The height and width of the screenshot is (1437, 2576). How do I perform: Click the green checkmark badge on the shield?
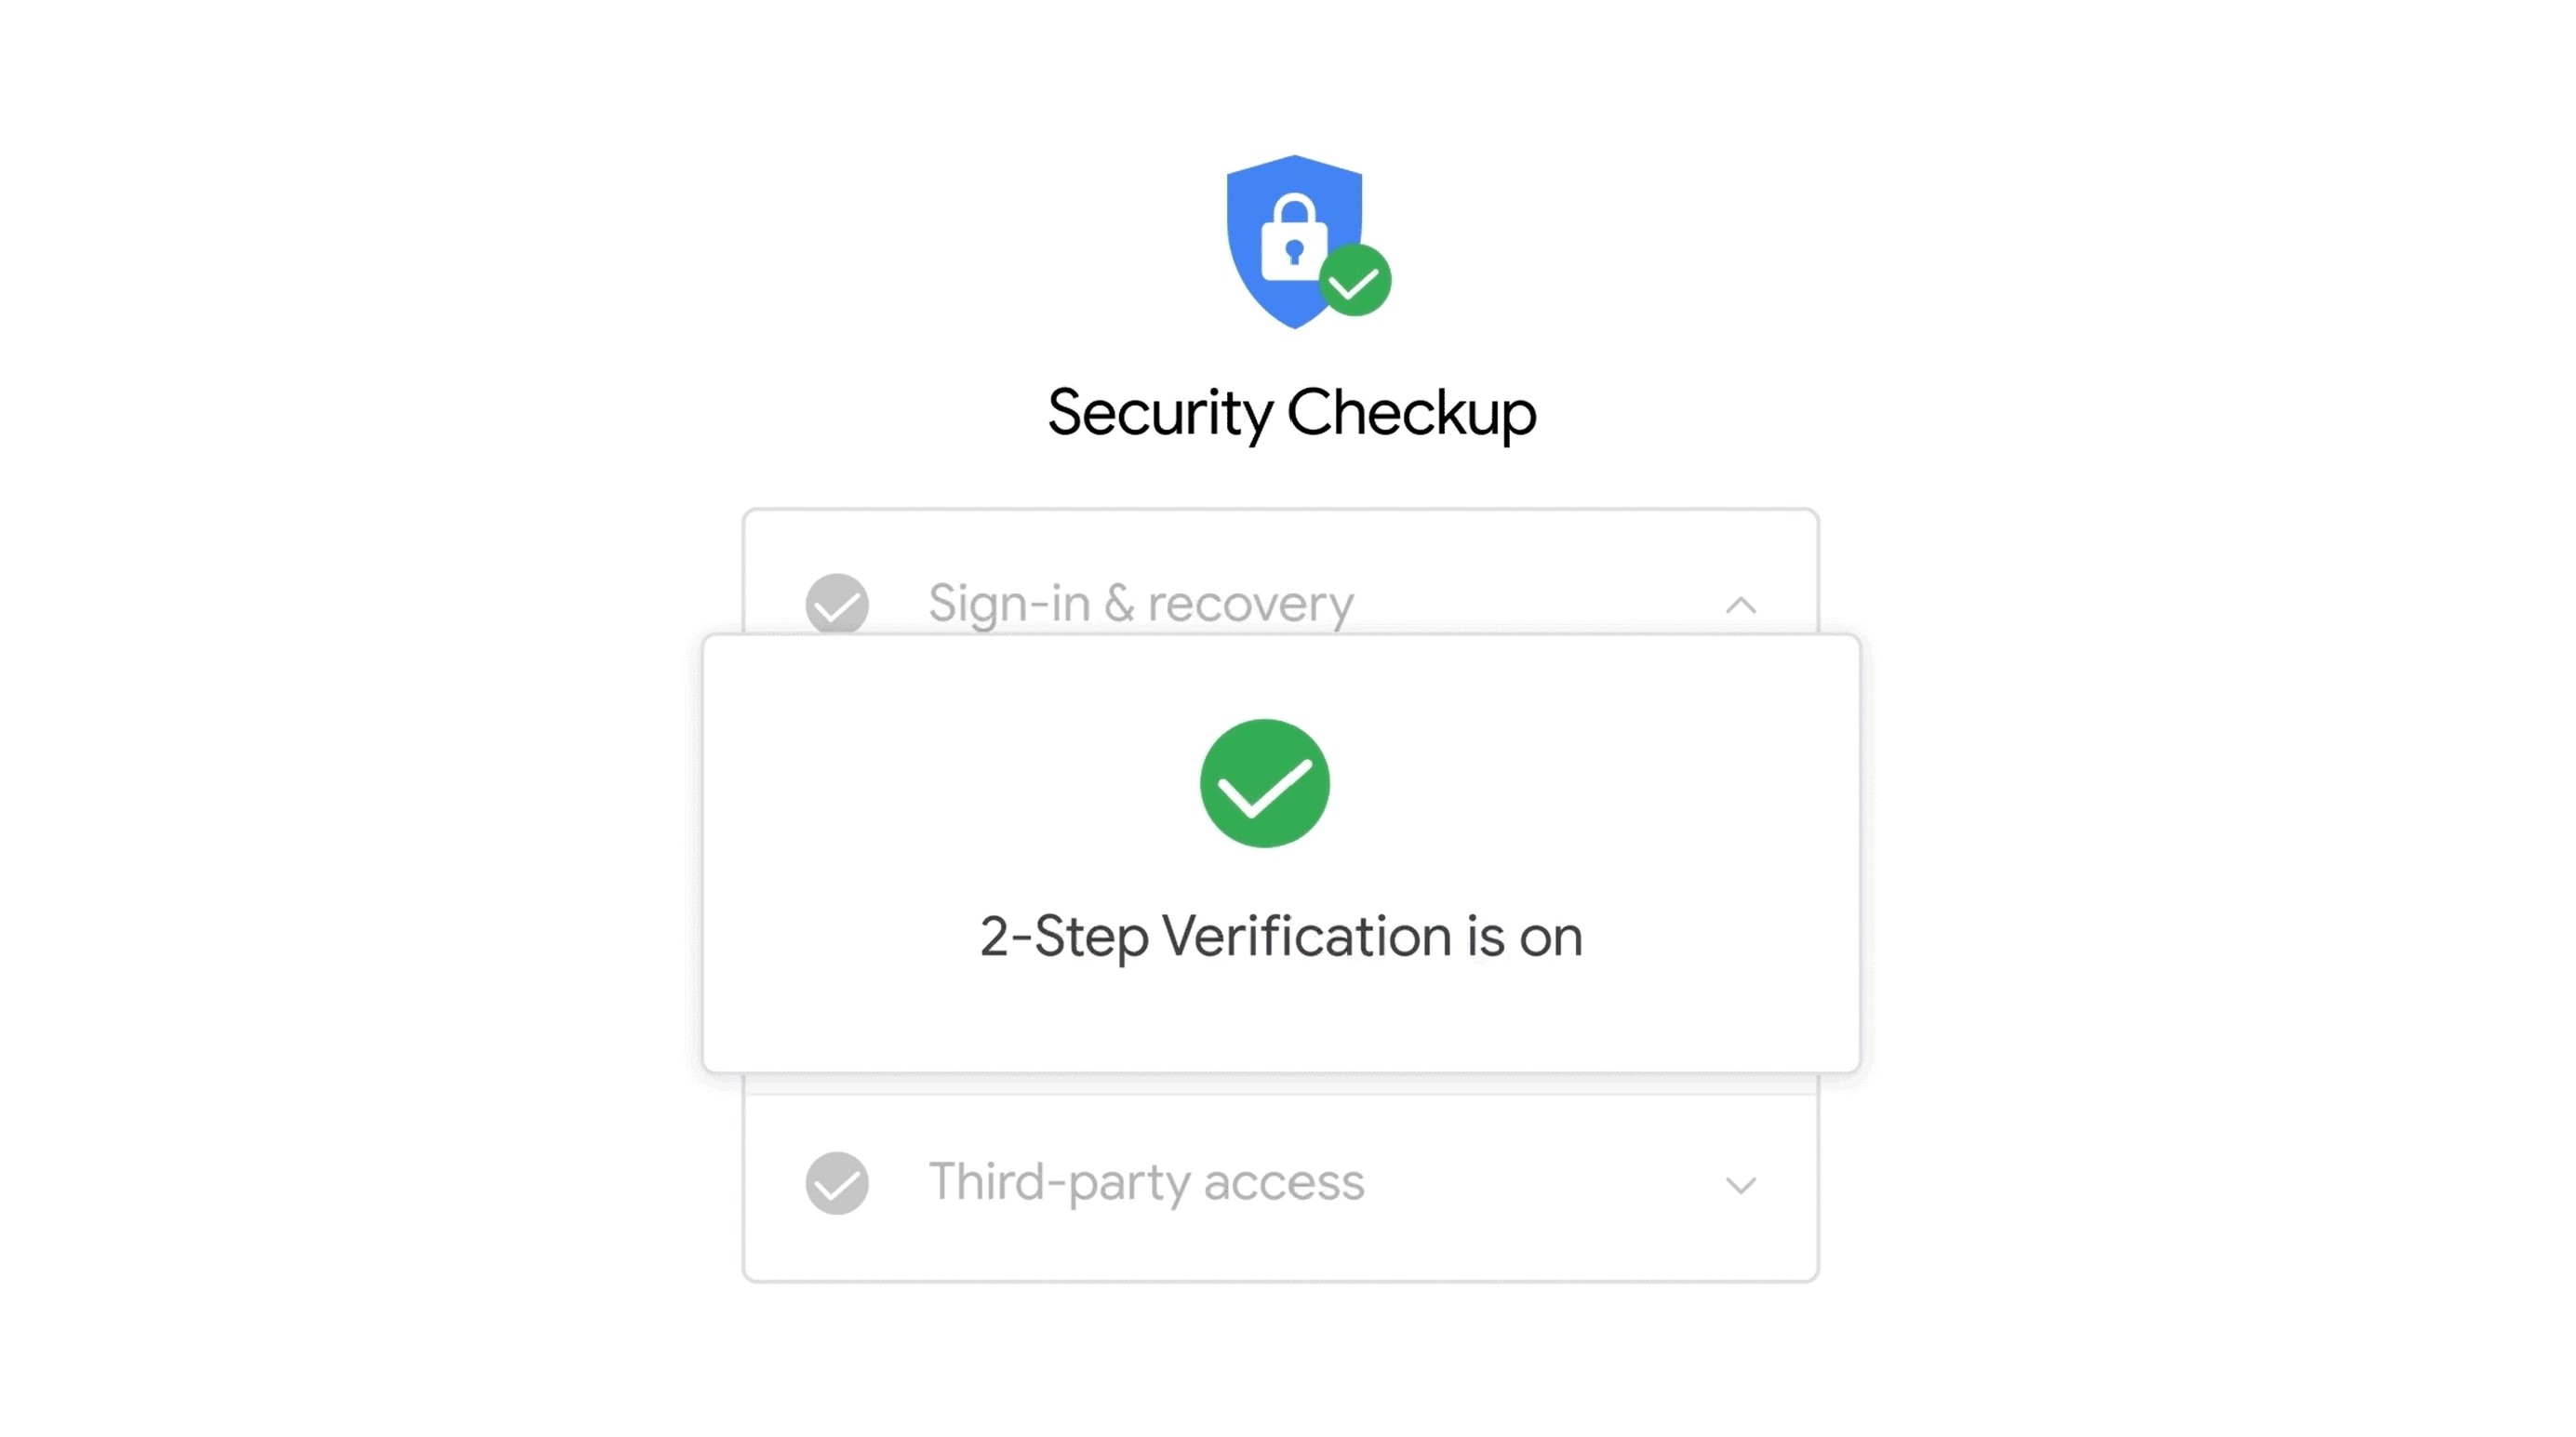(x=1355, y=281)
